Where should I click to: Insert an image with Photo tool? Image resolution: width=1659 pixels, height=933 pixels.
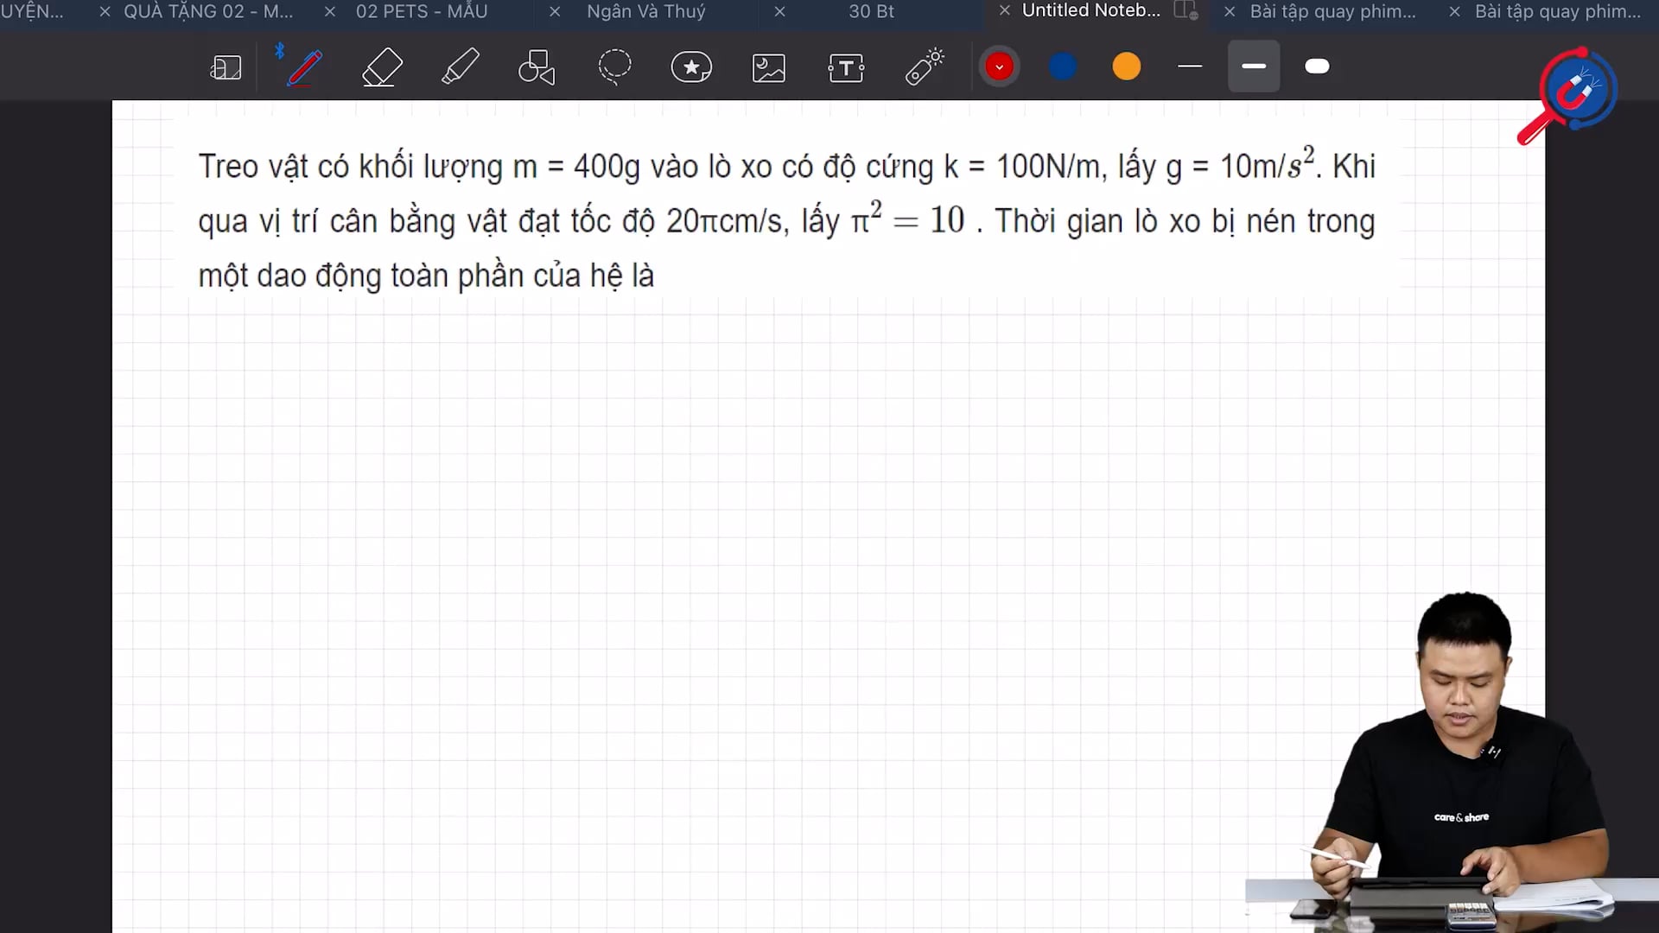pyautogui.click(x=769, y=67)
